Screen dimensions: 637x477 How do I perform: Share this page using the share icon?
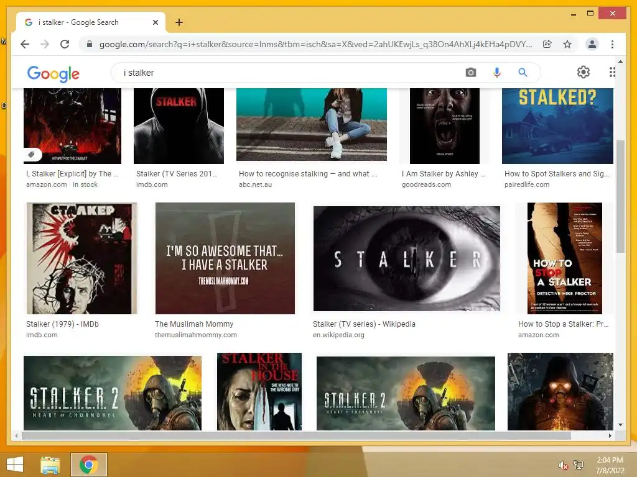pos(547,44)
